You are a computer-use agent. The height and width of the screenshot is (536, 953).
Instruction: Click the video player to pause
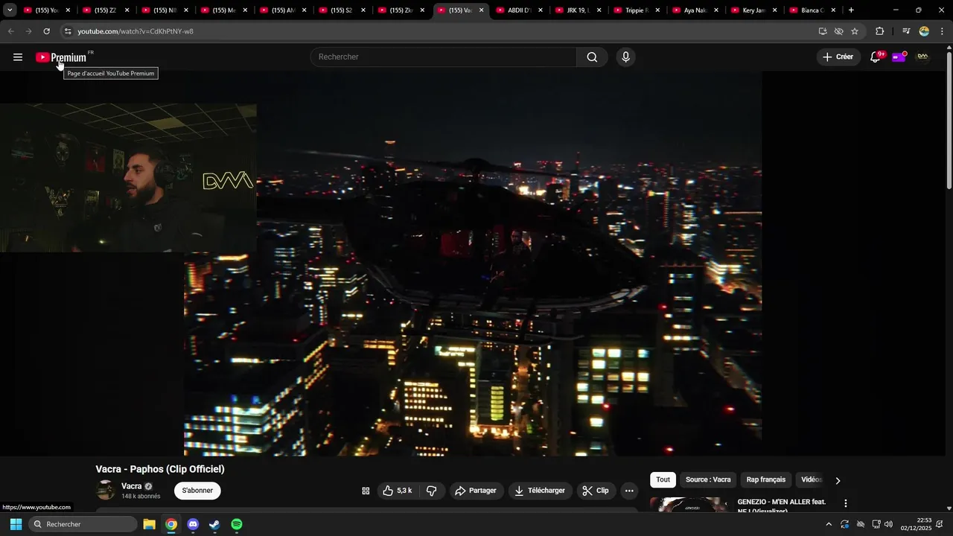coord(473,263)
